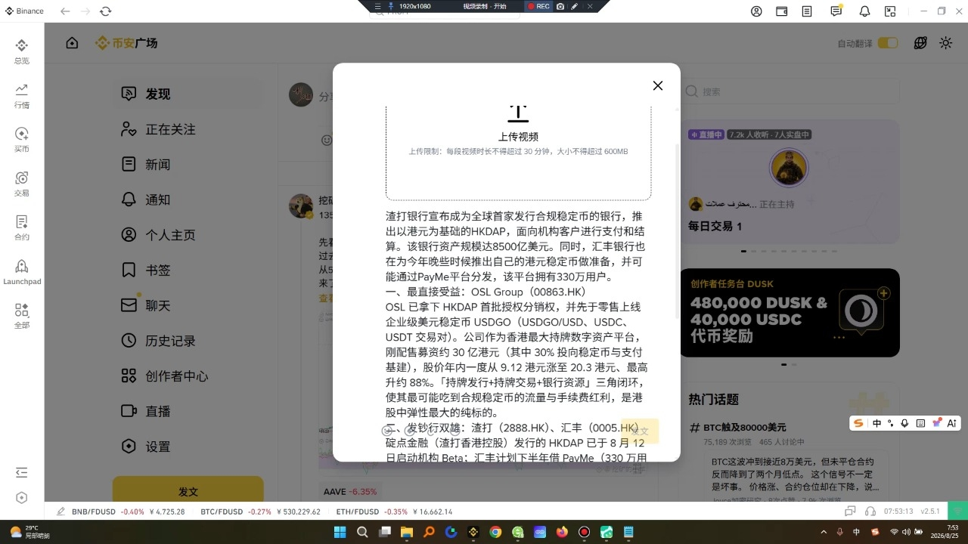The height and width of the screenshot is (544, 968).
Task: Open Windows taskbar search
Action: coord(362,532)
